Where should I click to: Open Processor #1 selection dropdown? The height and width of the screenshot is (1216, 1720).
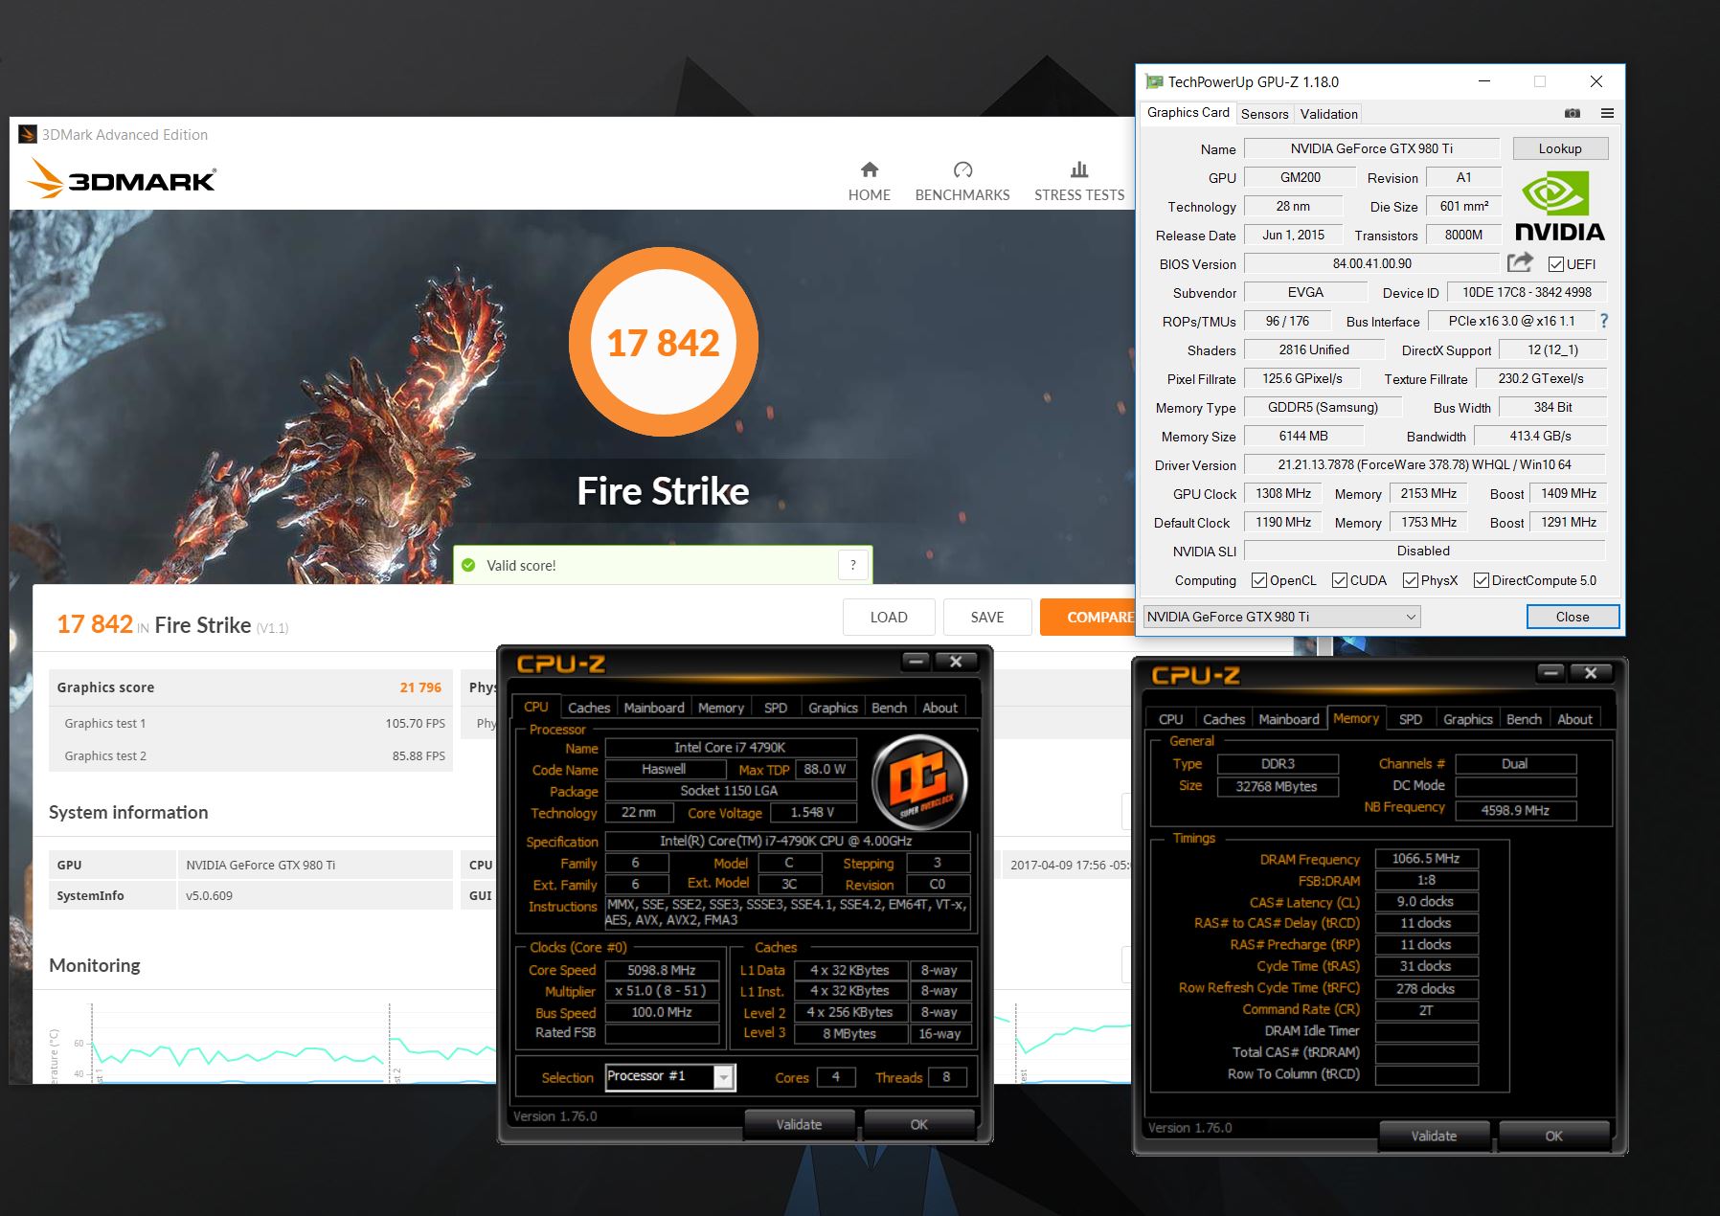pyautogui.click(x=669, y=1076)
